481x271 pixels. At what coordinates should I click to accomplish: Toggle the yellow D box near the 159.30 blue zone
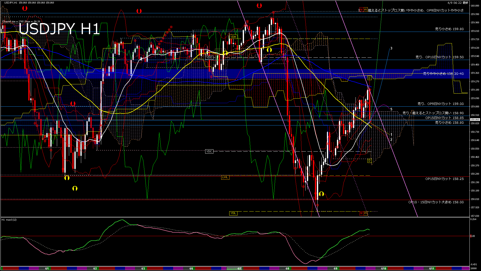[x=369, y=78]
